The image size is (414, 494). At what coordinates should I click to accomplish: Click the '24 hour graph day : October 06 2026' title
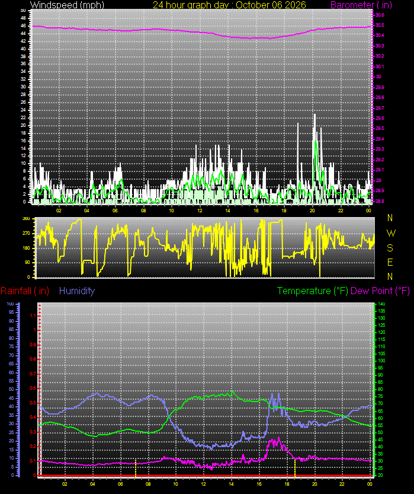pos(229,5)
